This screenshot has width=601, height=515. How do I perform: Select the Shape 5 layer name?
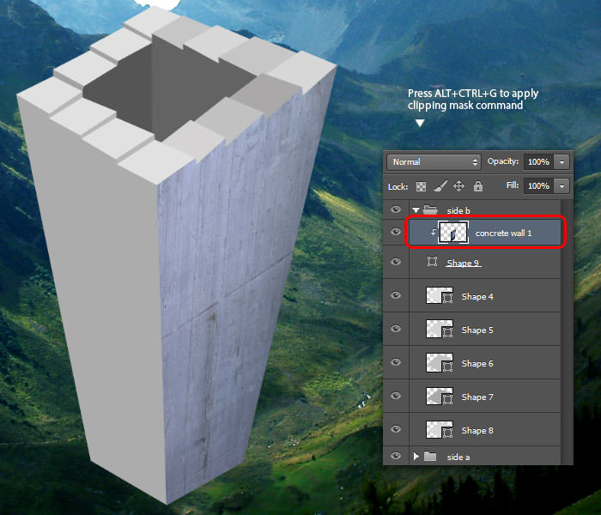[x=477, y=330]
